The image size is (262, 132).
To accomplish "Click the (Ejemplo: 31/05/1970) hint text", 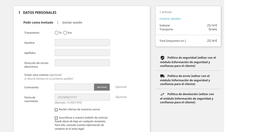I will [68, 102].
